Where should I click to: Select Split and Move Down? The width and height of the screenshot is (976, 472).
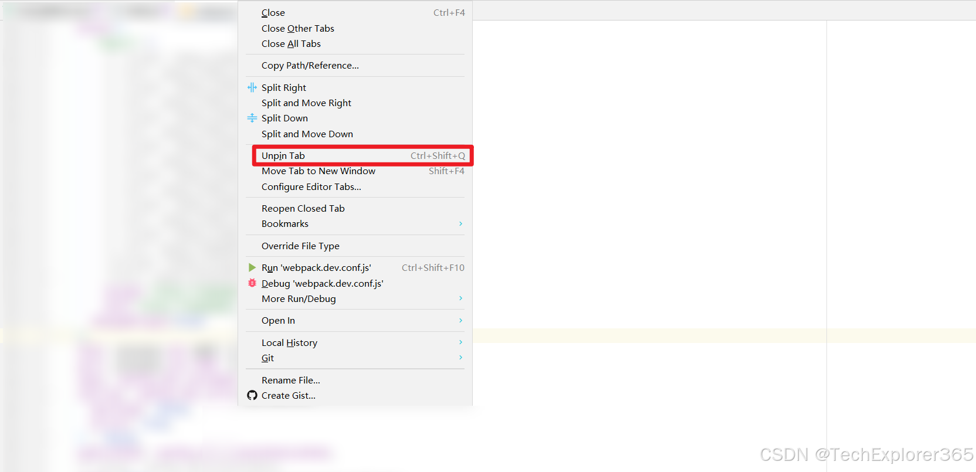tap(355, 134)
